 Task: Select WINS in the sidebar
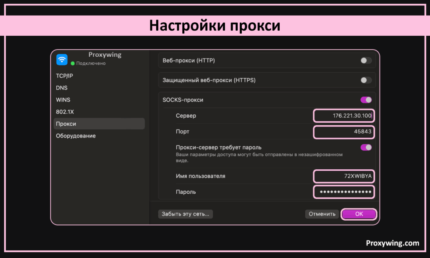pos(63,100)
